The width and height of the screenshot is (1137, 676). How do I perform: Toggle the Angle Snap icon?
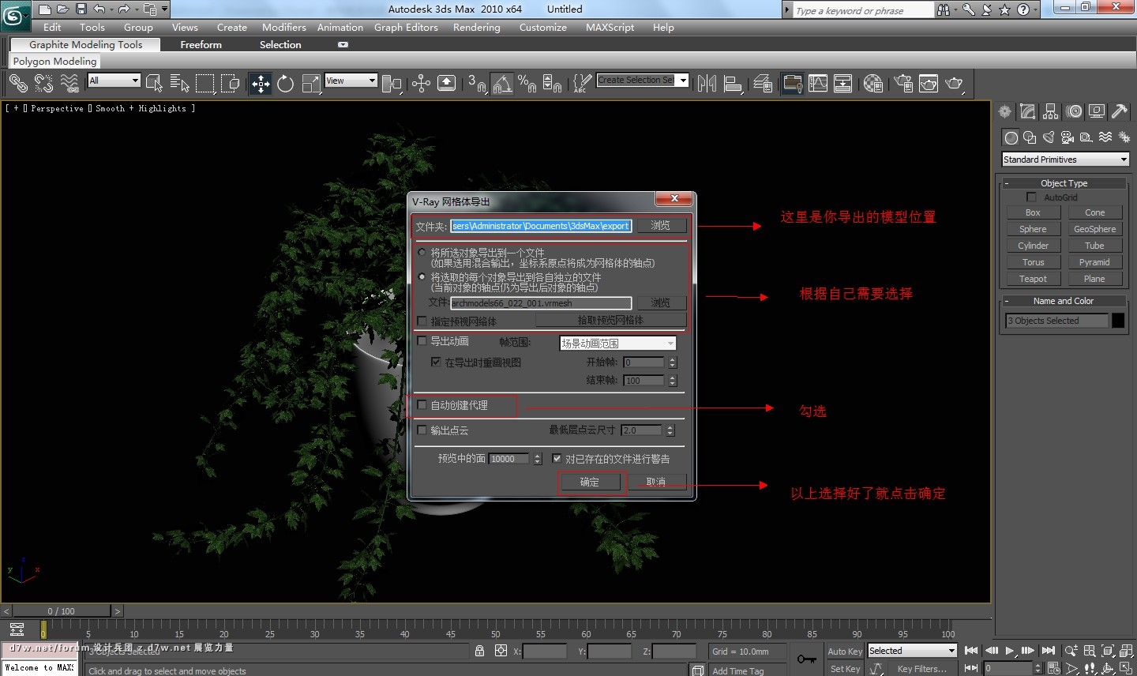click(502, 83)
